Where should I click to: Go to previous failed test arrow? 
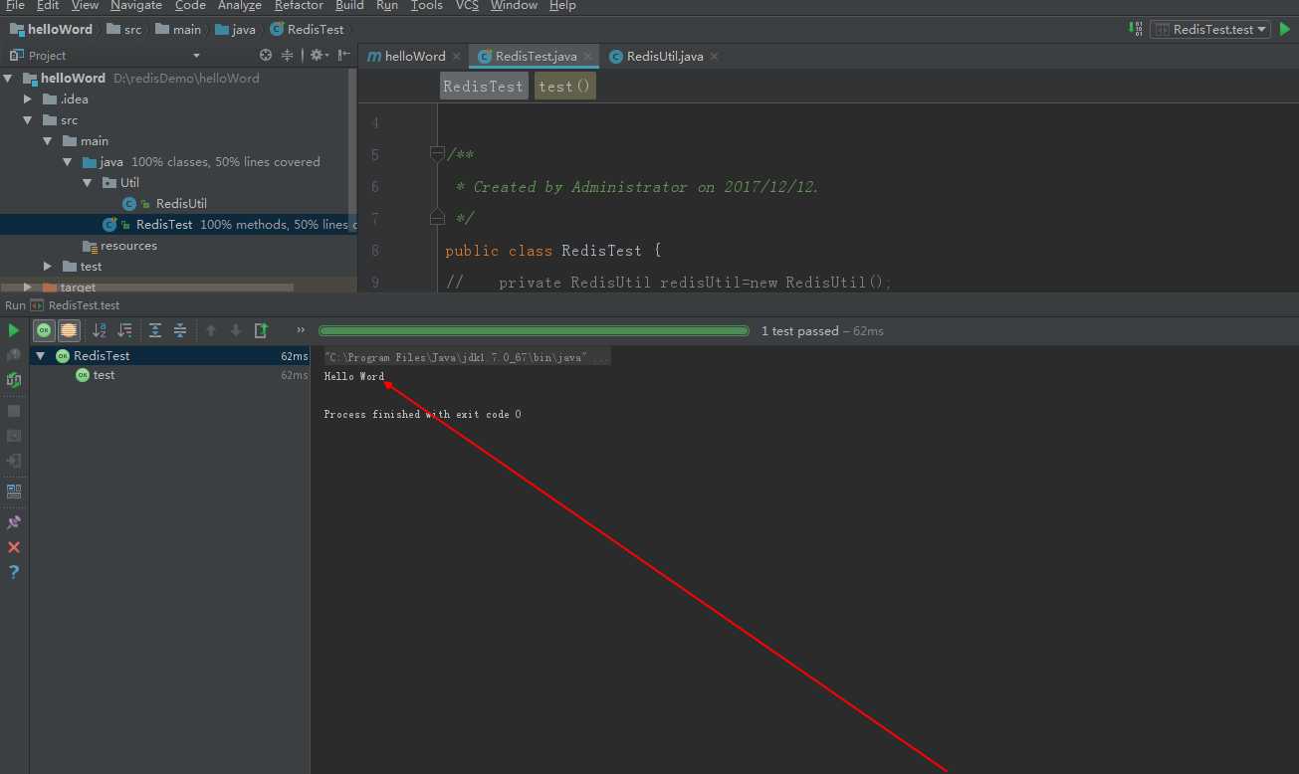click(x=211, y=330)
